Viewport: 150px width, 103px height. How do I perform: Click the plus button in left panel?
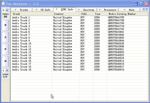[5, 25]
